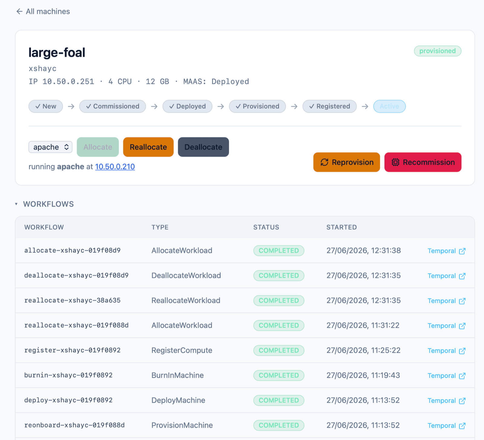Open Temporal link for reallocate-xshayc-38a635
Screen dimensions: 484x440
[x=446, y=301]
